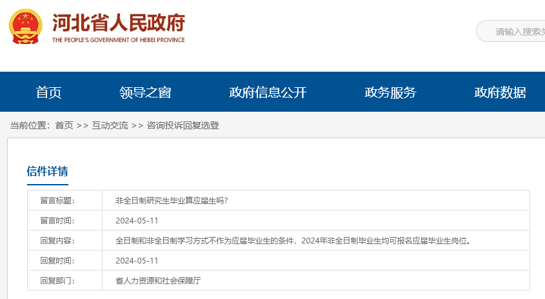Open the 领导之窗 navigation item
Image resolution: width=545 pixels, height=299 pixels.
point(145,92)
